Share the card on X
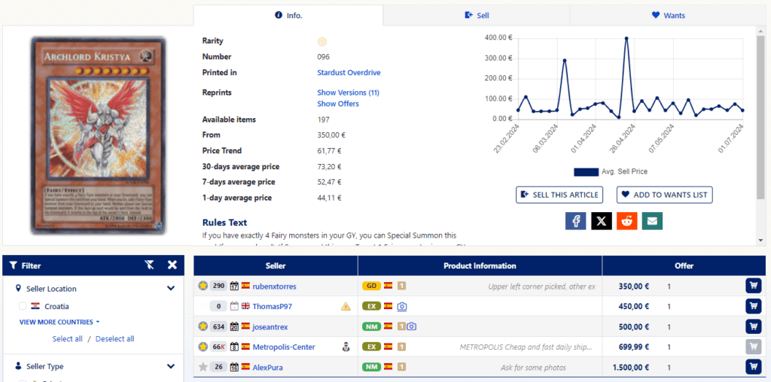Viewport: 771px width, 382px height. (x=601, y=221)
